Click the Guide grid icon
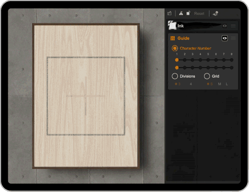This screenshot has width=249, height=192. 172,38
